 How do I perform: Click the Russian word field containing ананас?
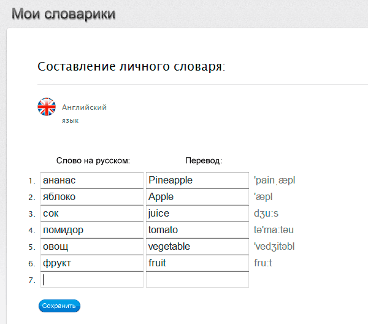click(91, 180)
